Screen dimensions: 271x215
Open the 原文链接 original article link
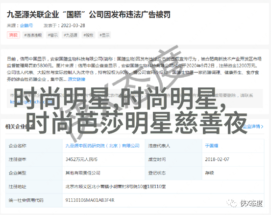pos(76,79)
